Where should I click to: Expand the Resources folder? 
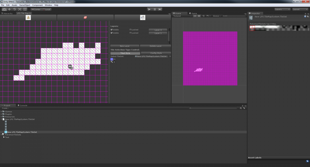2,116
